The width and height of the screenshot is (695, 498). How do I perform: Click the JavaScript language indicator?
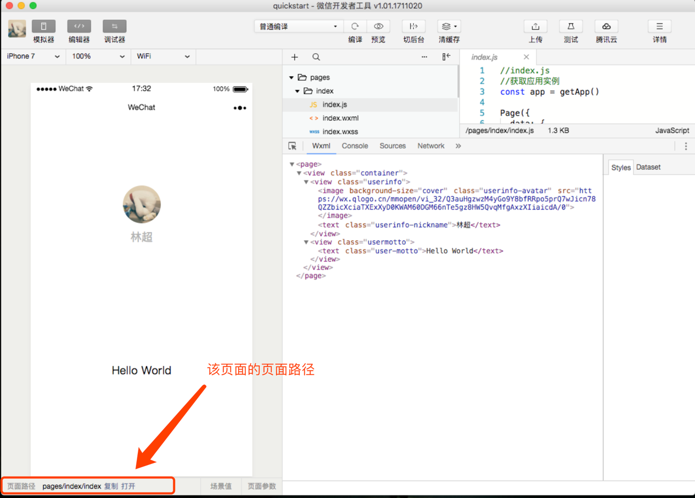[672, 131]
